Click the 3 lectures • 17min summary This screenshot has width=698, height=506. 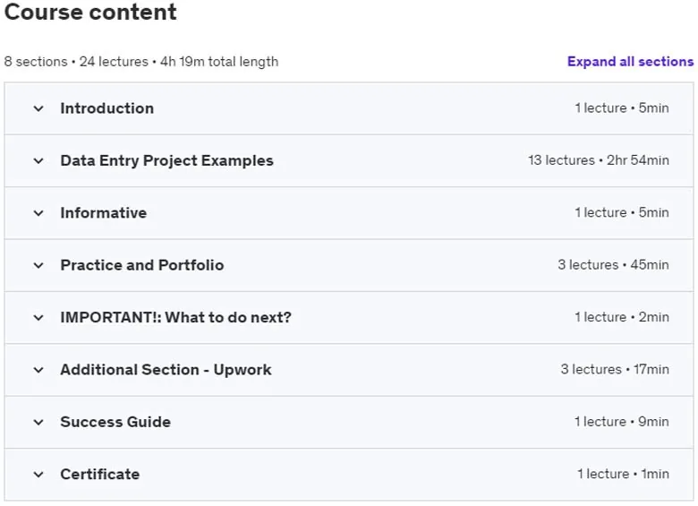click(614, 369)
